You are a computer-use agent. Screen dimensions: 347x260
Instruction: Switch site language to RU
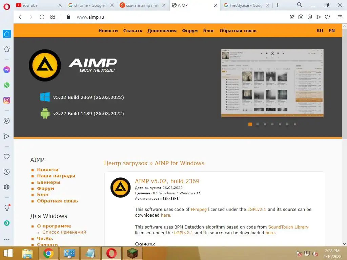[x=320, y=31]
